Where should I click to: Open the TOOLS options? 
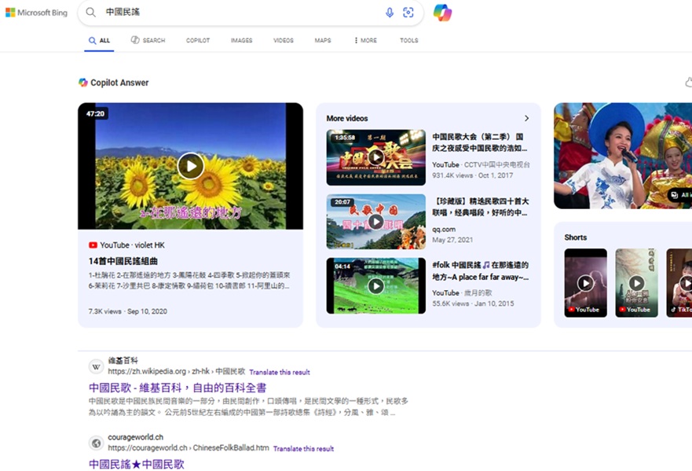[x=408, y=41]
